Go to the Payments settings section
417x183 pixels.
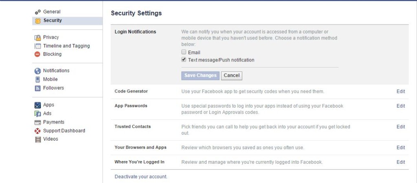54,122
